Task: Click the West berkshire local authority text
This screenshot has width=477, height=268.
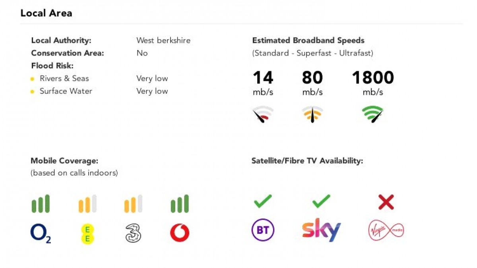Action: click(163, 40)
